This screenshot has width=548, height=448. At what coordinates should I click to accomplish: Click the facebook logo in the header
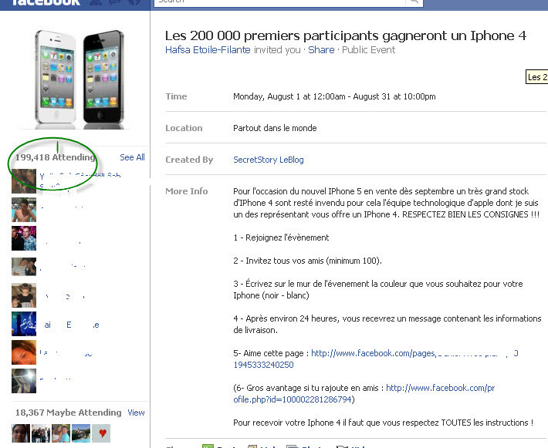46,3
